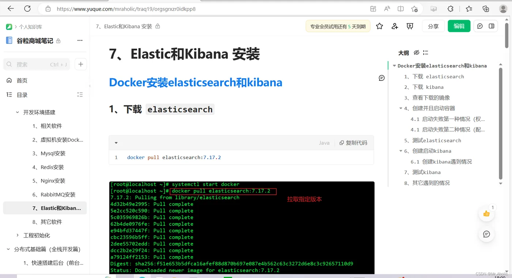Open comments speech bubble in header
The height and width of the screenshot is (278, 512).
(x=480, y=26)
